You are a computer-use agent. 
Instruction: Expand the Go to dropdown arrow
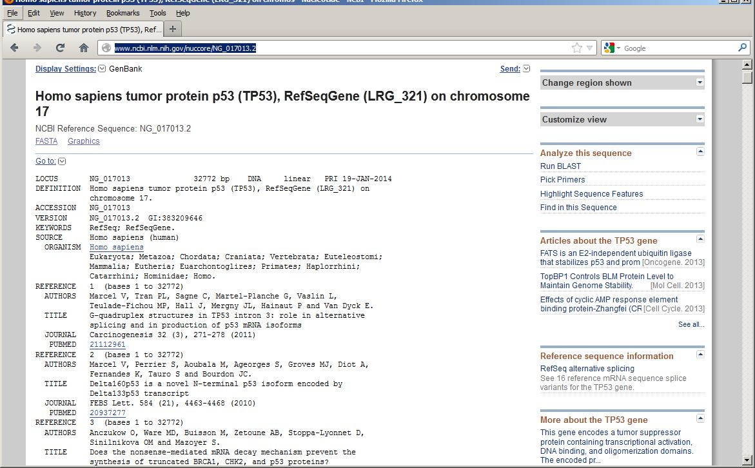62,161
